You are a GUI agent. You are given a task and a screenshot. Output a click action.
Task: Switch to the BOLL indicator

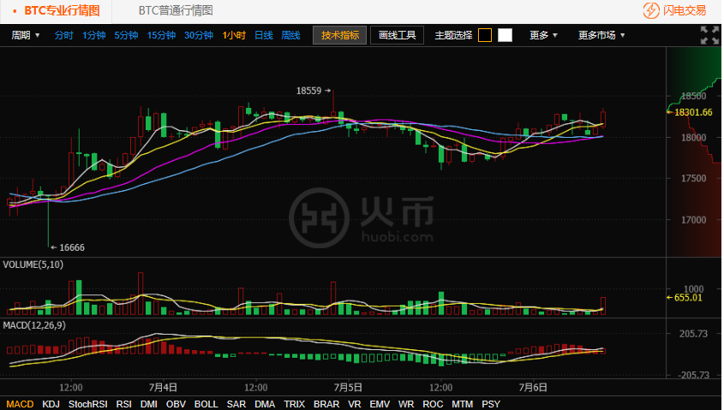point(206,403)
